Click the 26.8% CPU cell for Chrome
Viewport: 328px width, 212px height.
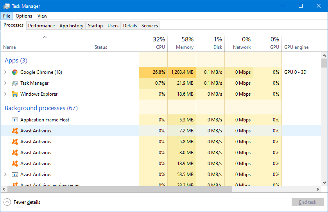pos(153,72)
